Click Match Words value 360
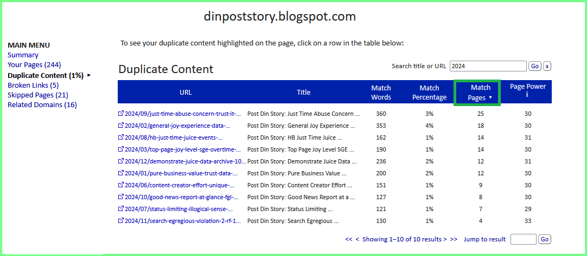Viewport: 587px width, 256px height. coord(381,114)
